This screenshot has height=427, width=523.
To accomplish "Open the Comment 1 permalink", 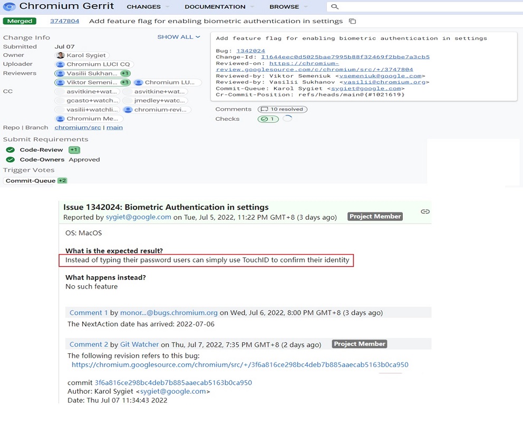I will tap(89, 313).
